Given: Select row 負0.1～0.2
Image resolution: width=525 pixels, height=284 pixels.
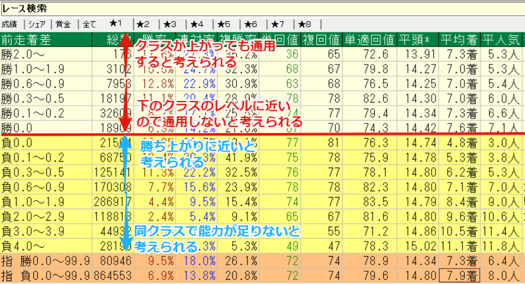Looking at the screenshot, I should [262, 157].
